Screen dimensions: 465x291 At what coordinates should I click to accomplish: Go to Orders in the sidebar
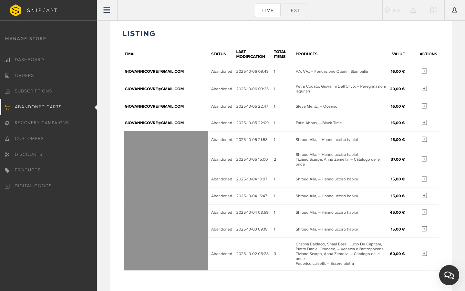[x=24, y=76]
